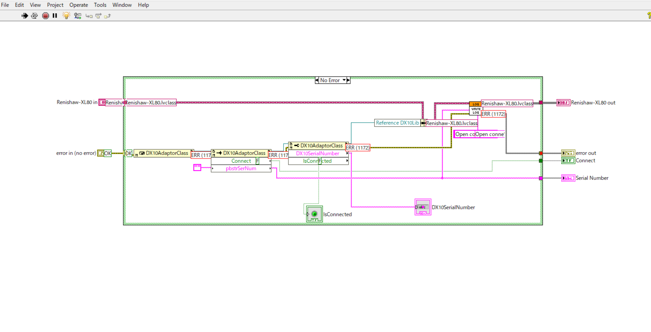Click the Step Out toolbar icon

tap(108, 16)
